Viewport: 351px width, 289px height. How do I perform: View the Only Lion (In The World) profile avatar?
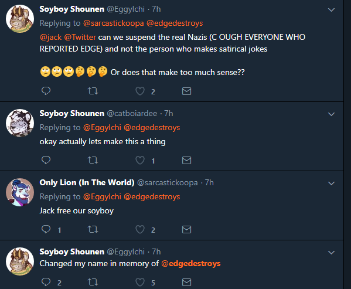[x=20, y=192]
